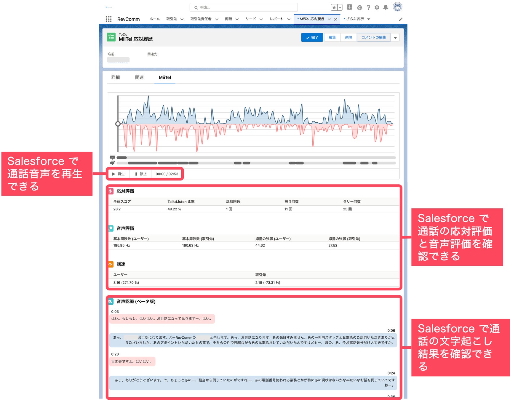510x400 pixels.
Task: Open the question mark help menu
Action: (x=368, y=7)
